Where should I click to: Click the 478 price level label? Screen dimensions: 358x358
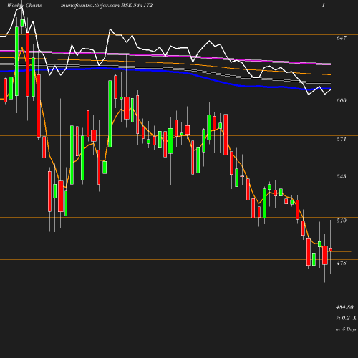(x=341, y=263)
